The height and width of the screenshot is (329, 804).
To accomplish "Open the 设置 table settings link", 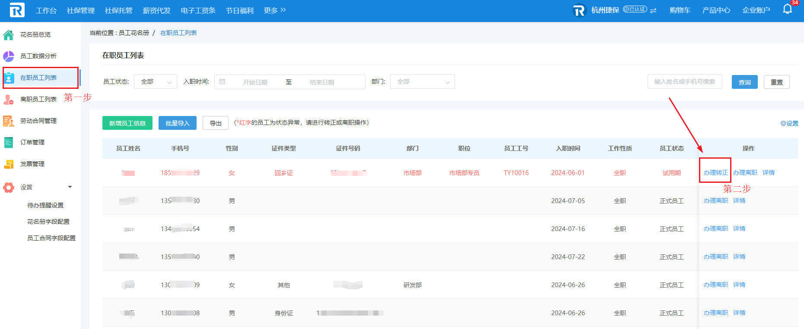I will [789, 123].
